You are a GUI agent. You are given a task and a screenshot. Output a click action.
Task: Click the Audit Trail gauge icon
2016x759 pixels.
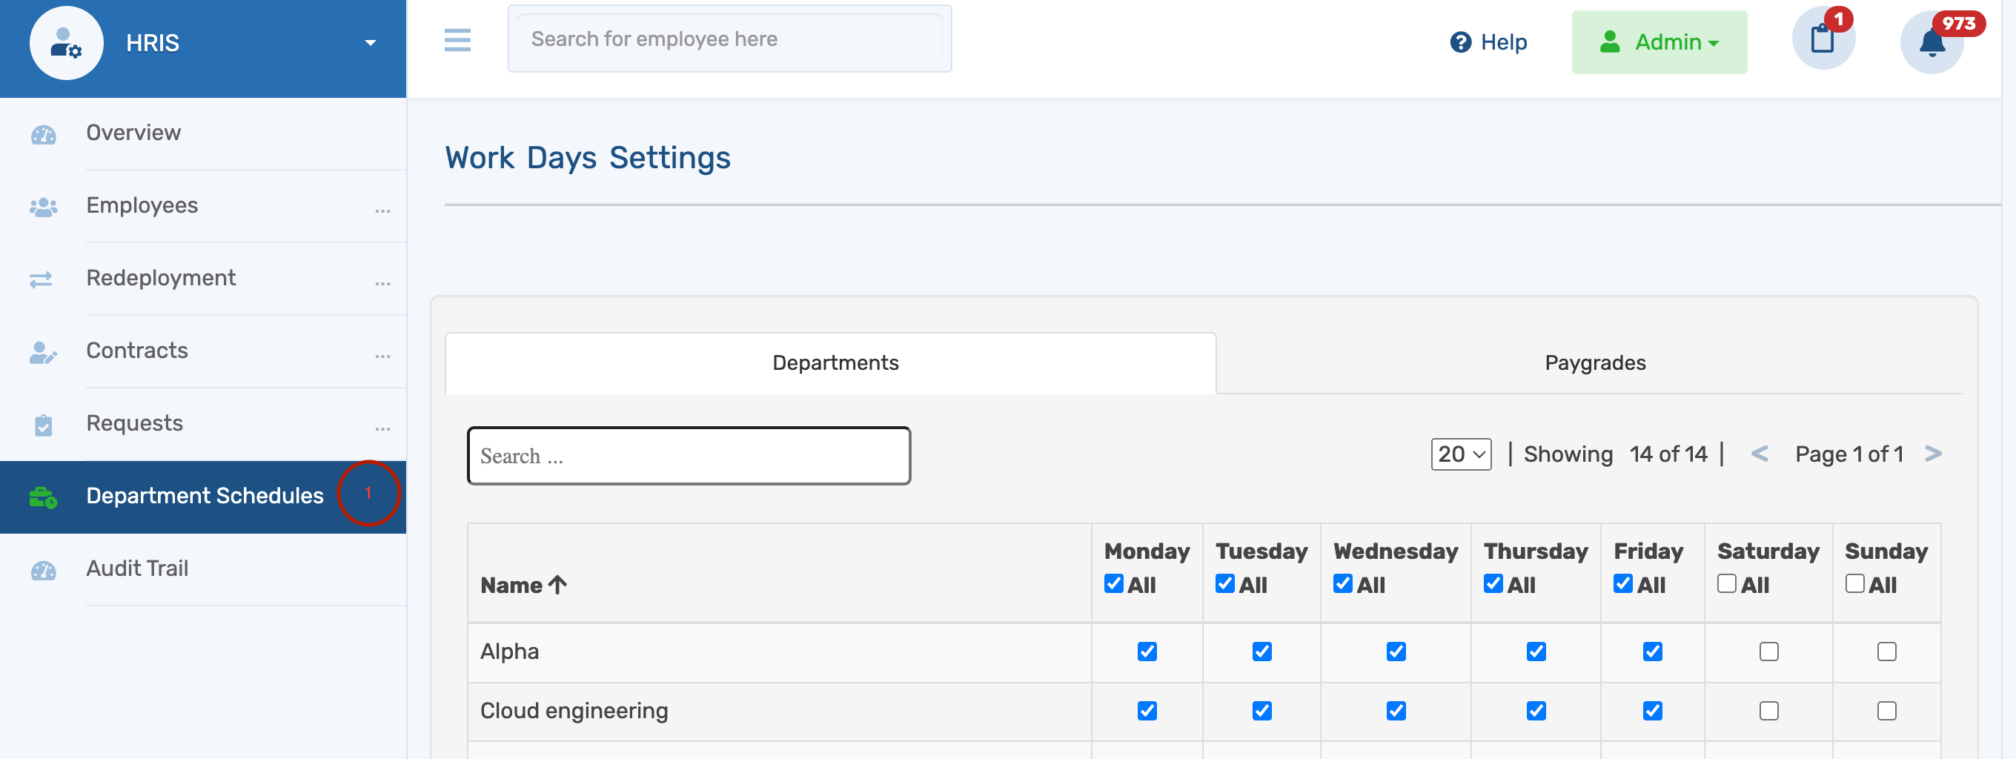43,571
